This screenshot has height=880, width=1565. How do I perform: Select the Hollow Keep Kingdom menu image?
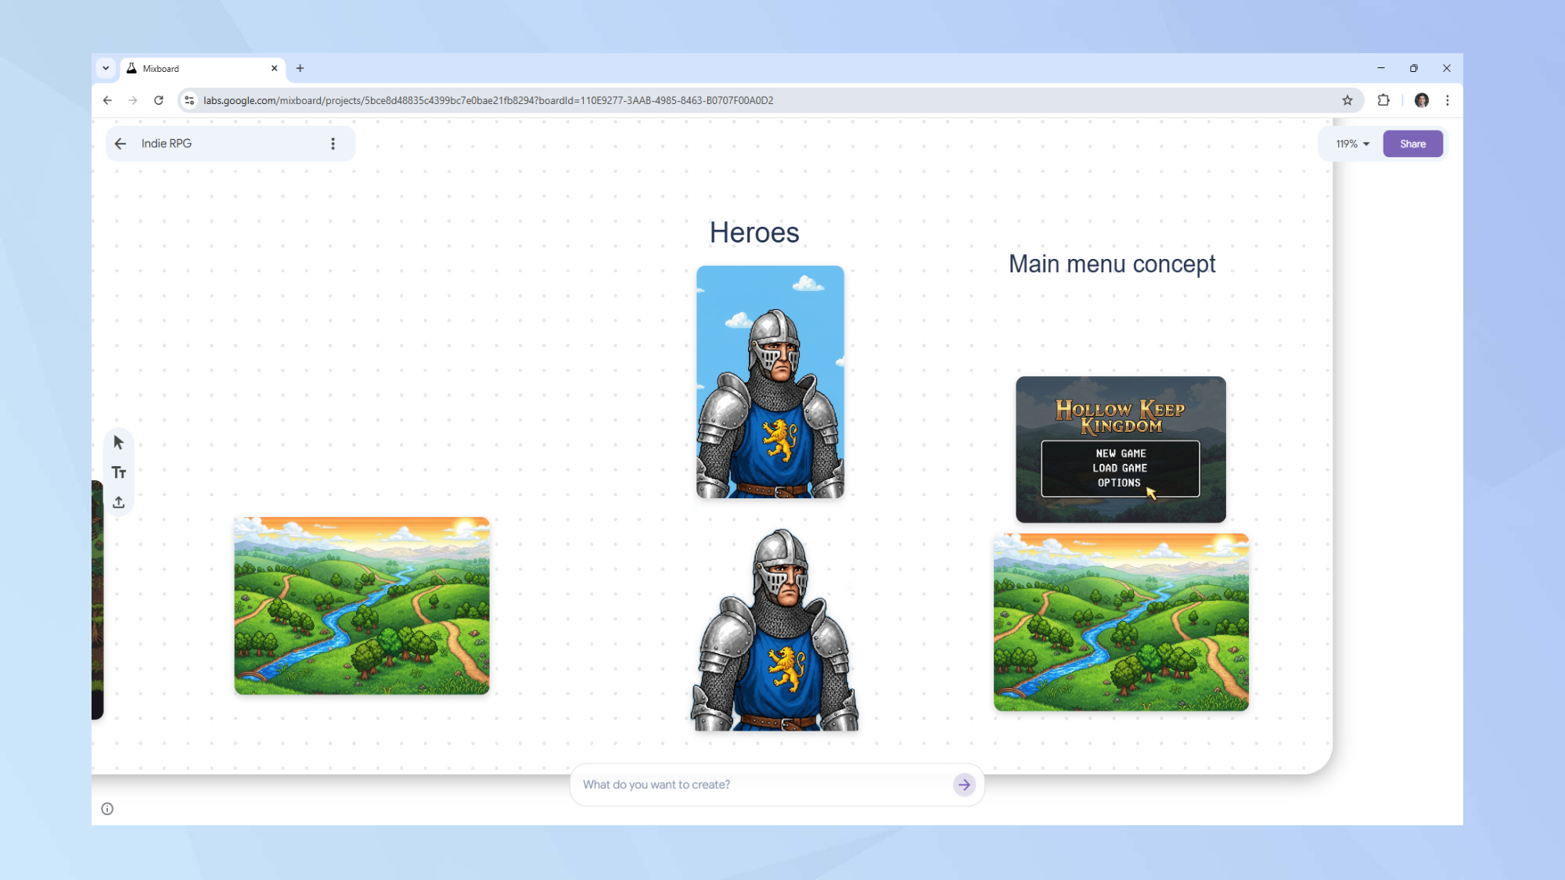pos(1121,450)
